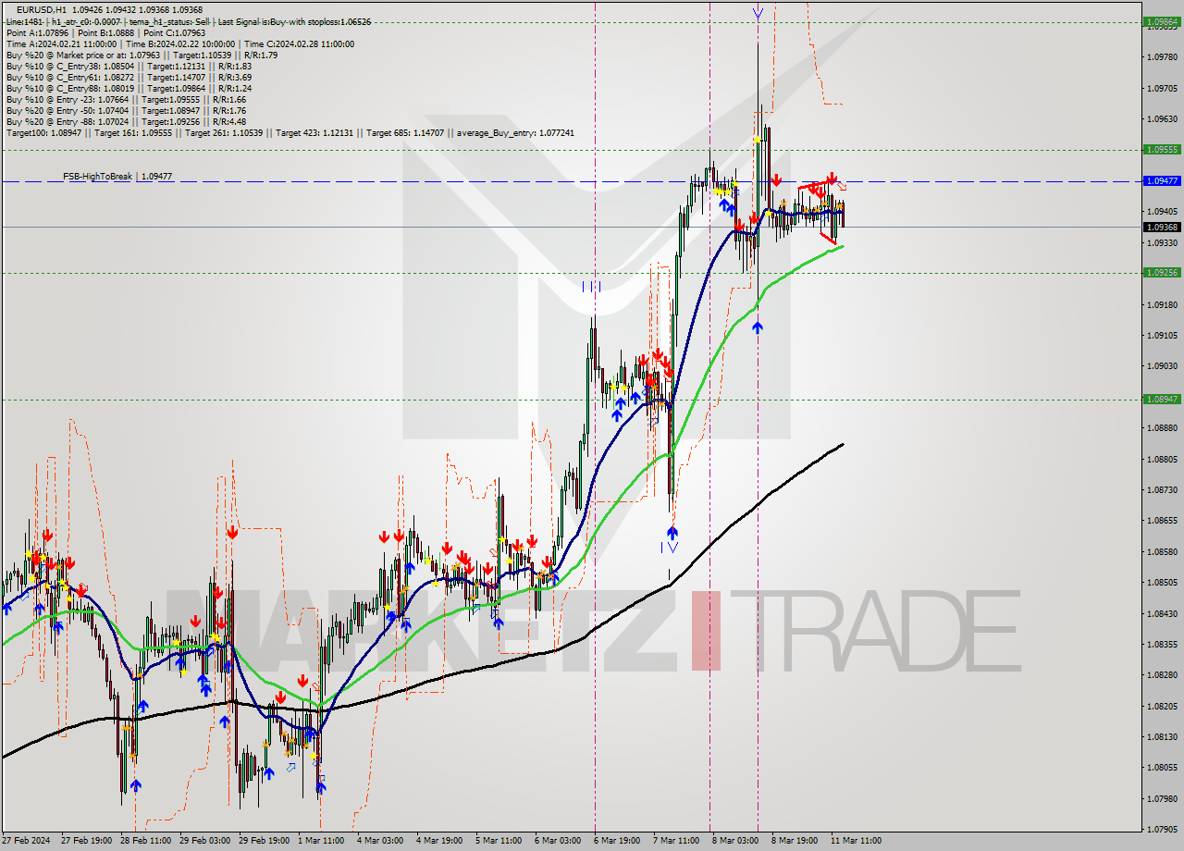Click the 1.08055 price axis label

click(1161, 768)
